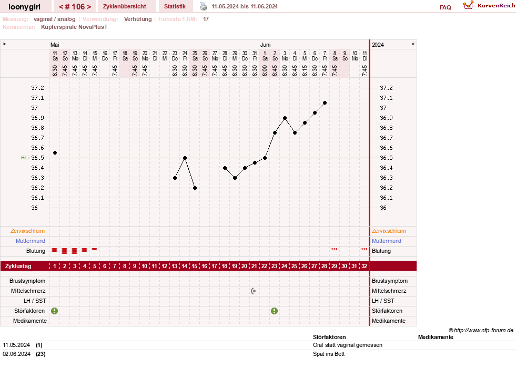The height and width of the screenshot is (368, 516).
Task: Click the date range 11.05.2024 bis 11.06.2024
Action: tap(245, 6)
